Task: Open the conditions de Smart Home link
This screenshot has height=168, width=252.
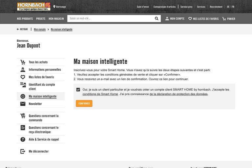Action: click(x=100, y=94)
